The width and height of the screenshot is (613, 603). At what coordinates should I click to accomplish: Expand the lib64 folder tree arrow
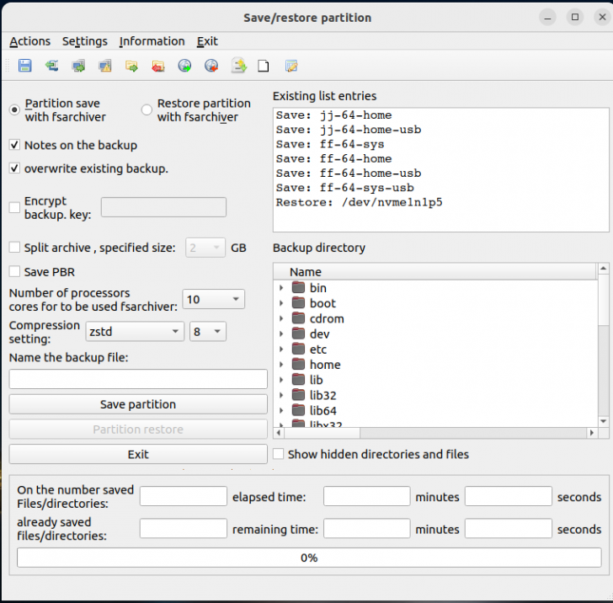tap(281, 411)
